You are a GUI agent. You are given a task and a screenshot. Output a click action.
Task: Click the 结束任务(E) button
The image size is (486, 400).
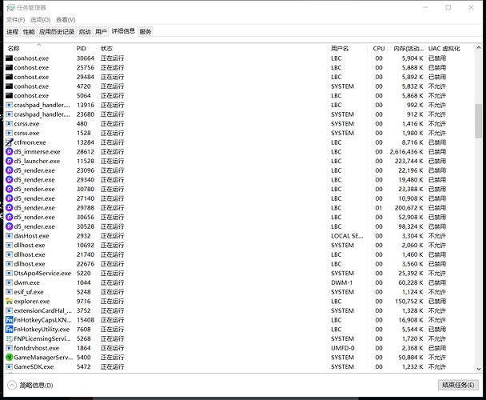click(458, 385)
